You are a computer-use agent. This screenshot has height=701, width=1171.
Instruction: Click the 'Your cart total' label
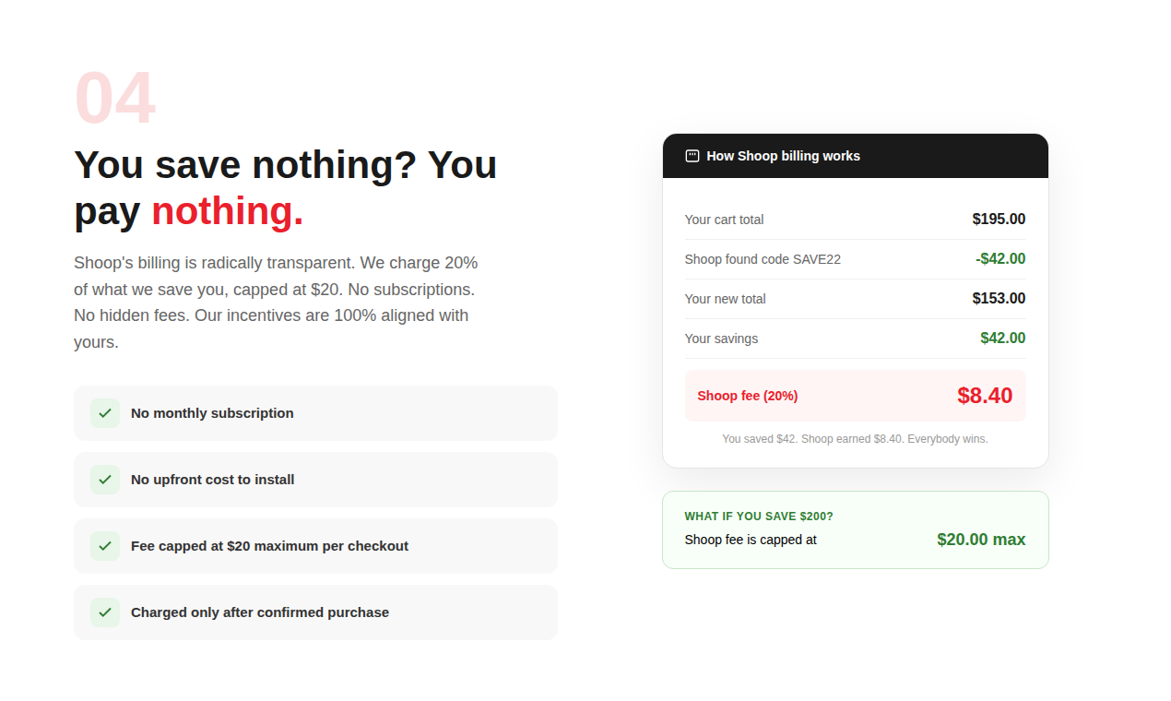724,220
